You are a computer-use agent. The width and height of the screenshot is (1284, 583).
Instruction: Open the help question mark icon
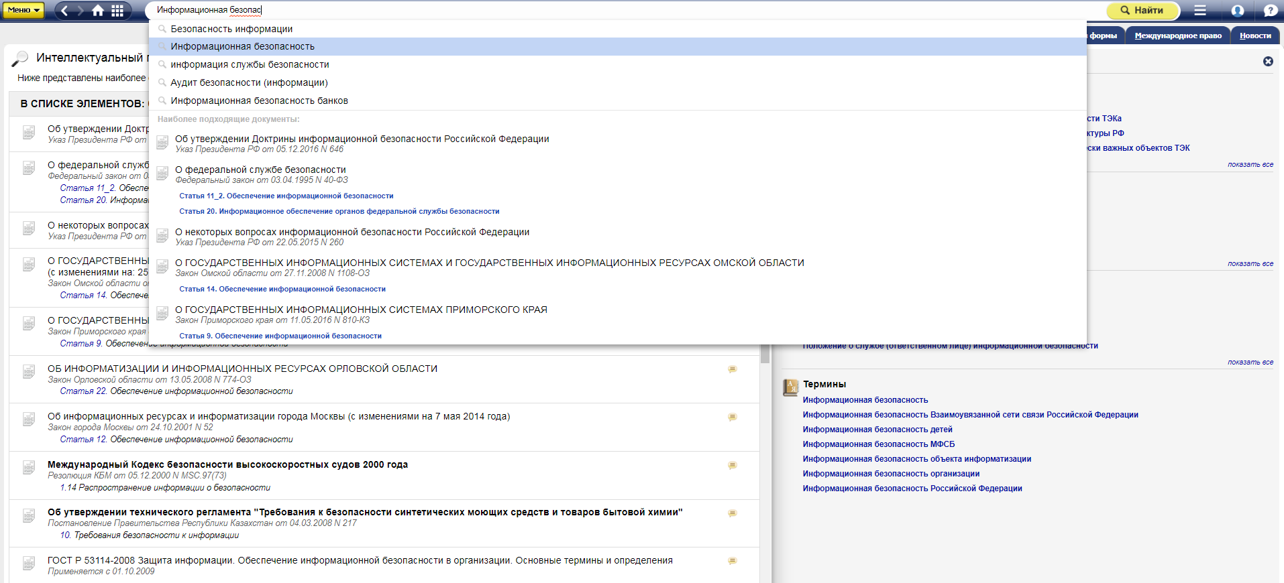click(1270, 10)
